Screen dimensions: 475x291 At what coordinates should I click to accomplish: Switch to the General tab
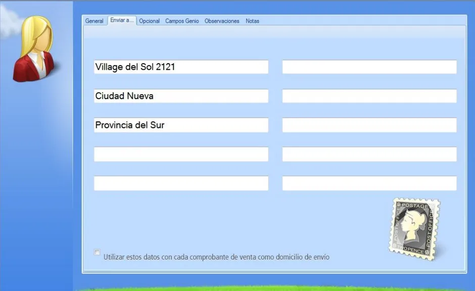click(x=94, y=21)
